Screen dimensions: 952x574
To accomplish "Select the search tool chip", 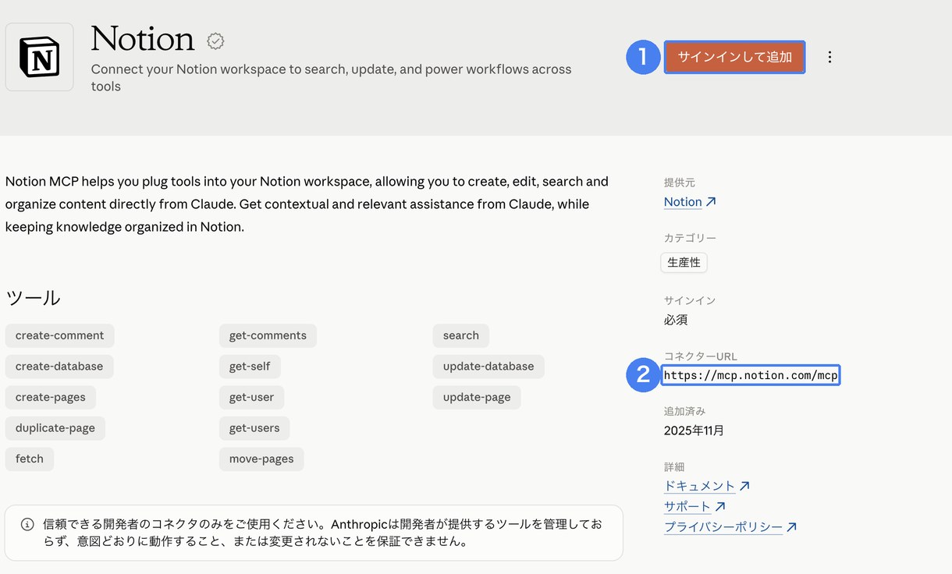I will [x=461, y=335].
